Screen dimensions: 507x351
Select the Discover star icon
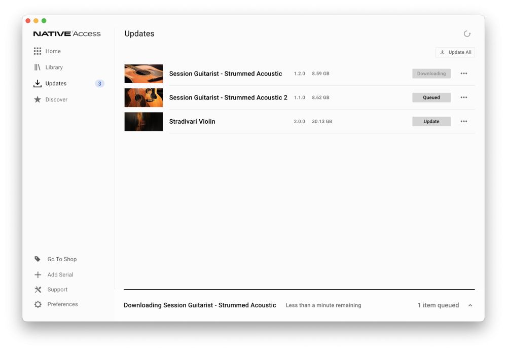(x=38, y=99)
